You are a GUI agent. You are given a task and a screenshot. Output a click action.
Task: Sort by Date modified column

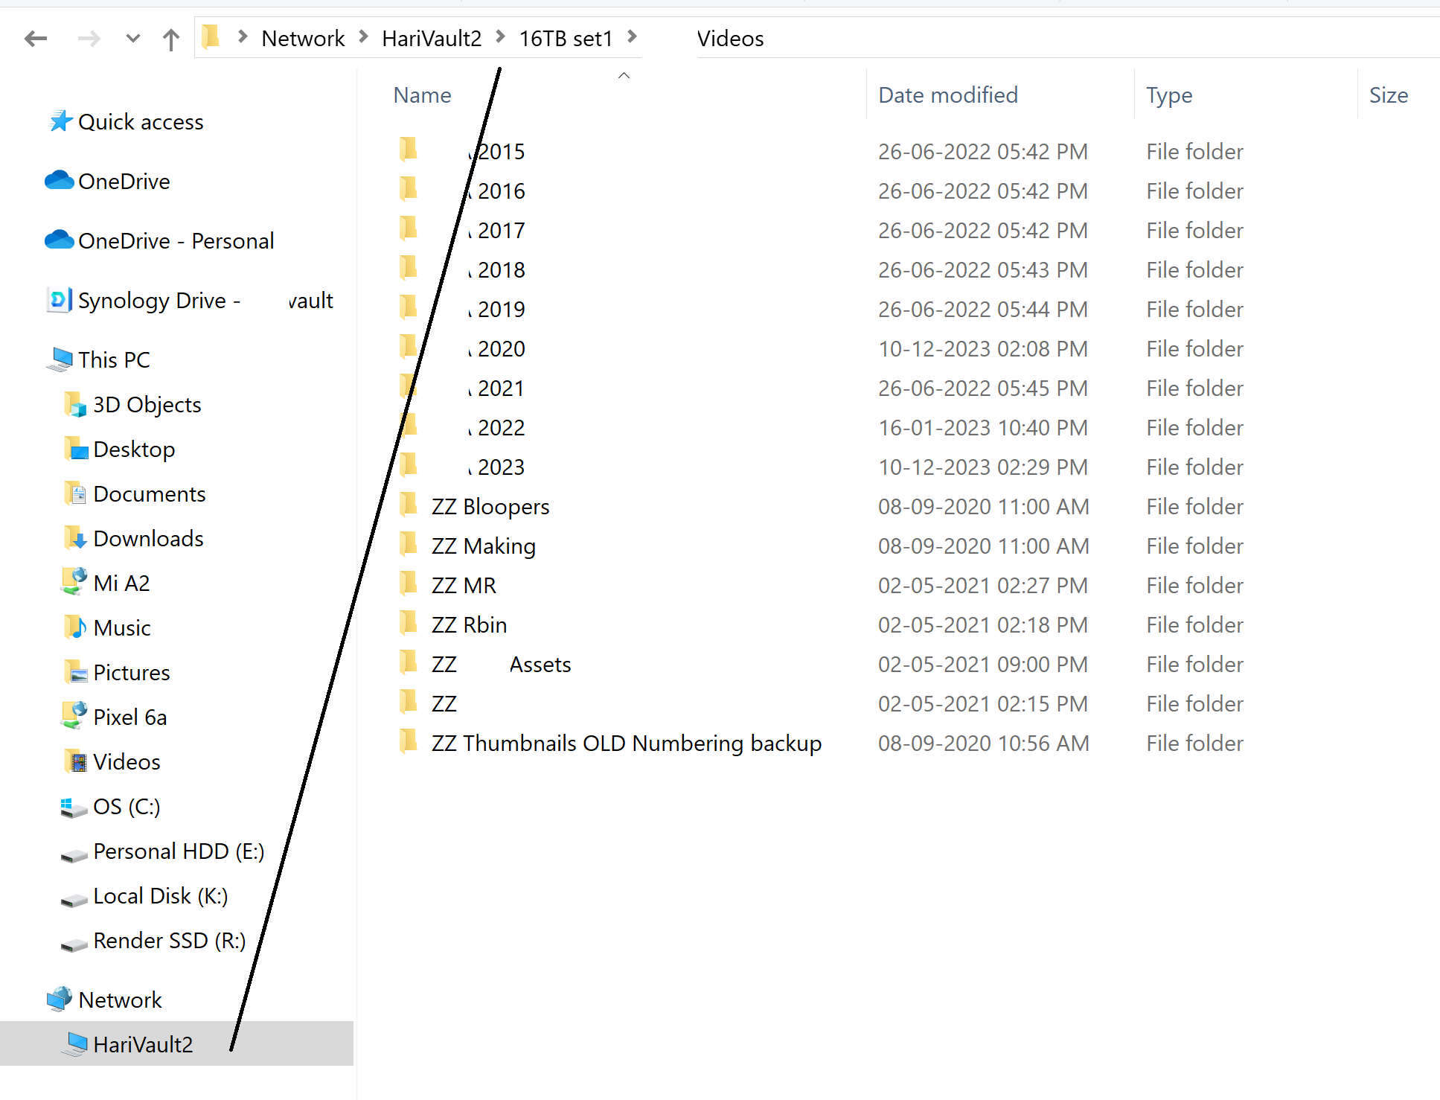click(947, 95)
